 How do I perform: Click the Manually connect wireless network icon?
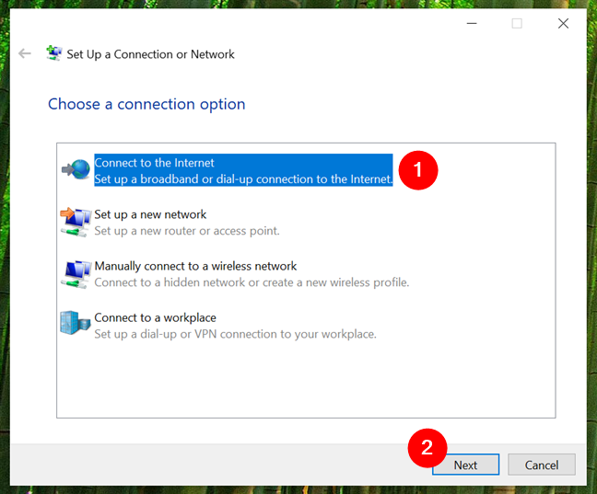click(x=76, y=274)
